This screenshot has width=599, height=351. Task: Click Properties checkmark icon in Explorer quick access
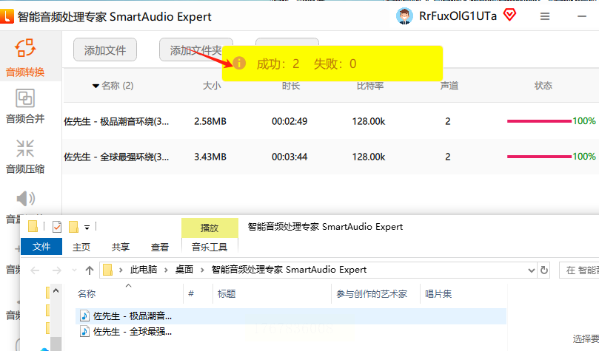tap(57, 227)
